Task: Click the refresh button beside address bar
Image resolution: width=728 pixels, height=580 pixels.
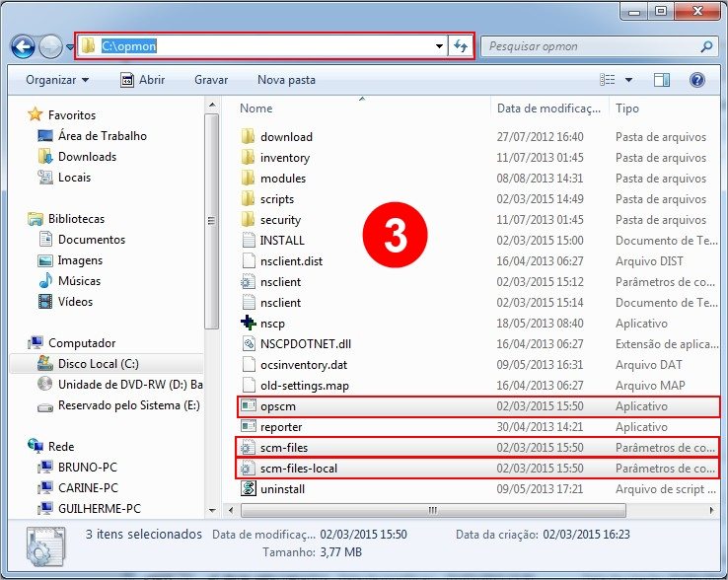Action: click(x=461, y=46)
